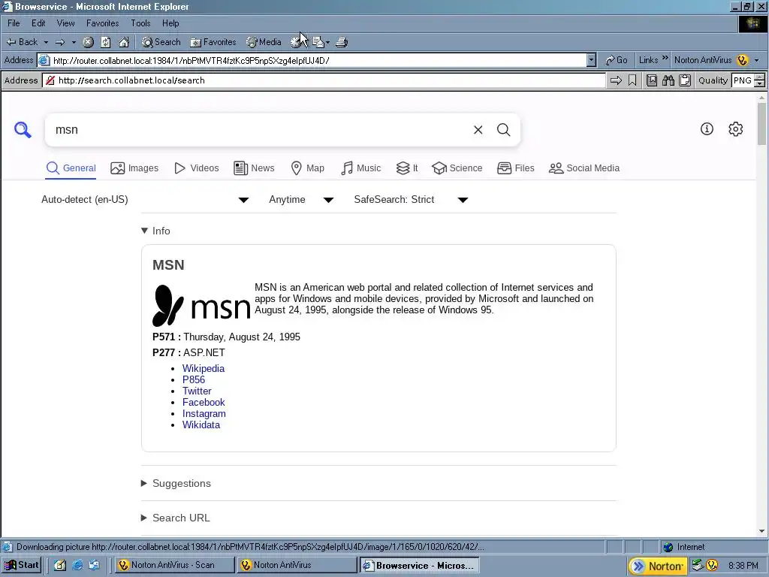The height and width of the screenshot is (577, 769).
Task: Click the Browservice open bookmarks icon
Action: (x=652, y=80)
